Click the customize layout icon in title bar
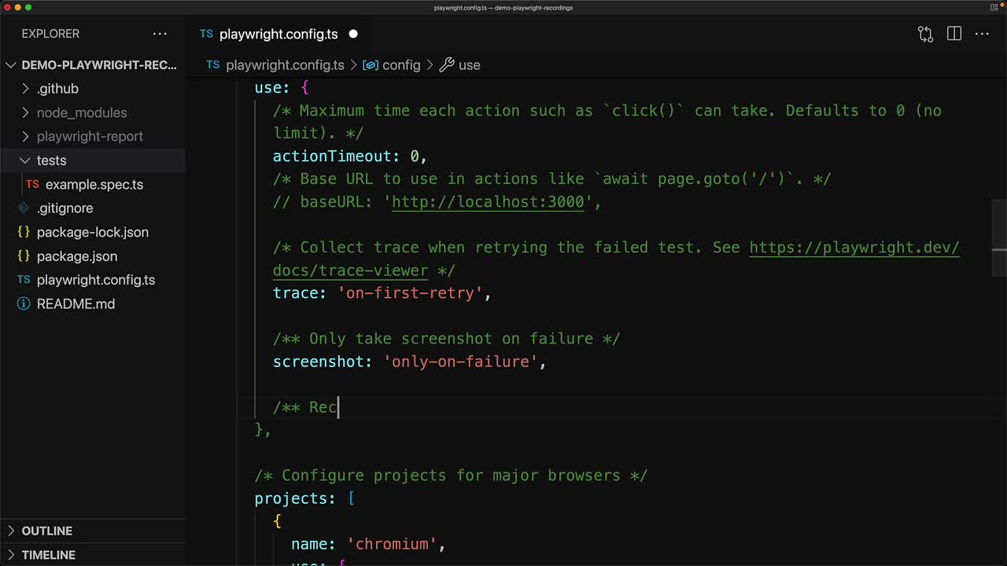1007x566 pixels. (994, 8)
